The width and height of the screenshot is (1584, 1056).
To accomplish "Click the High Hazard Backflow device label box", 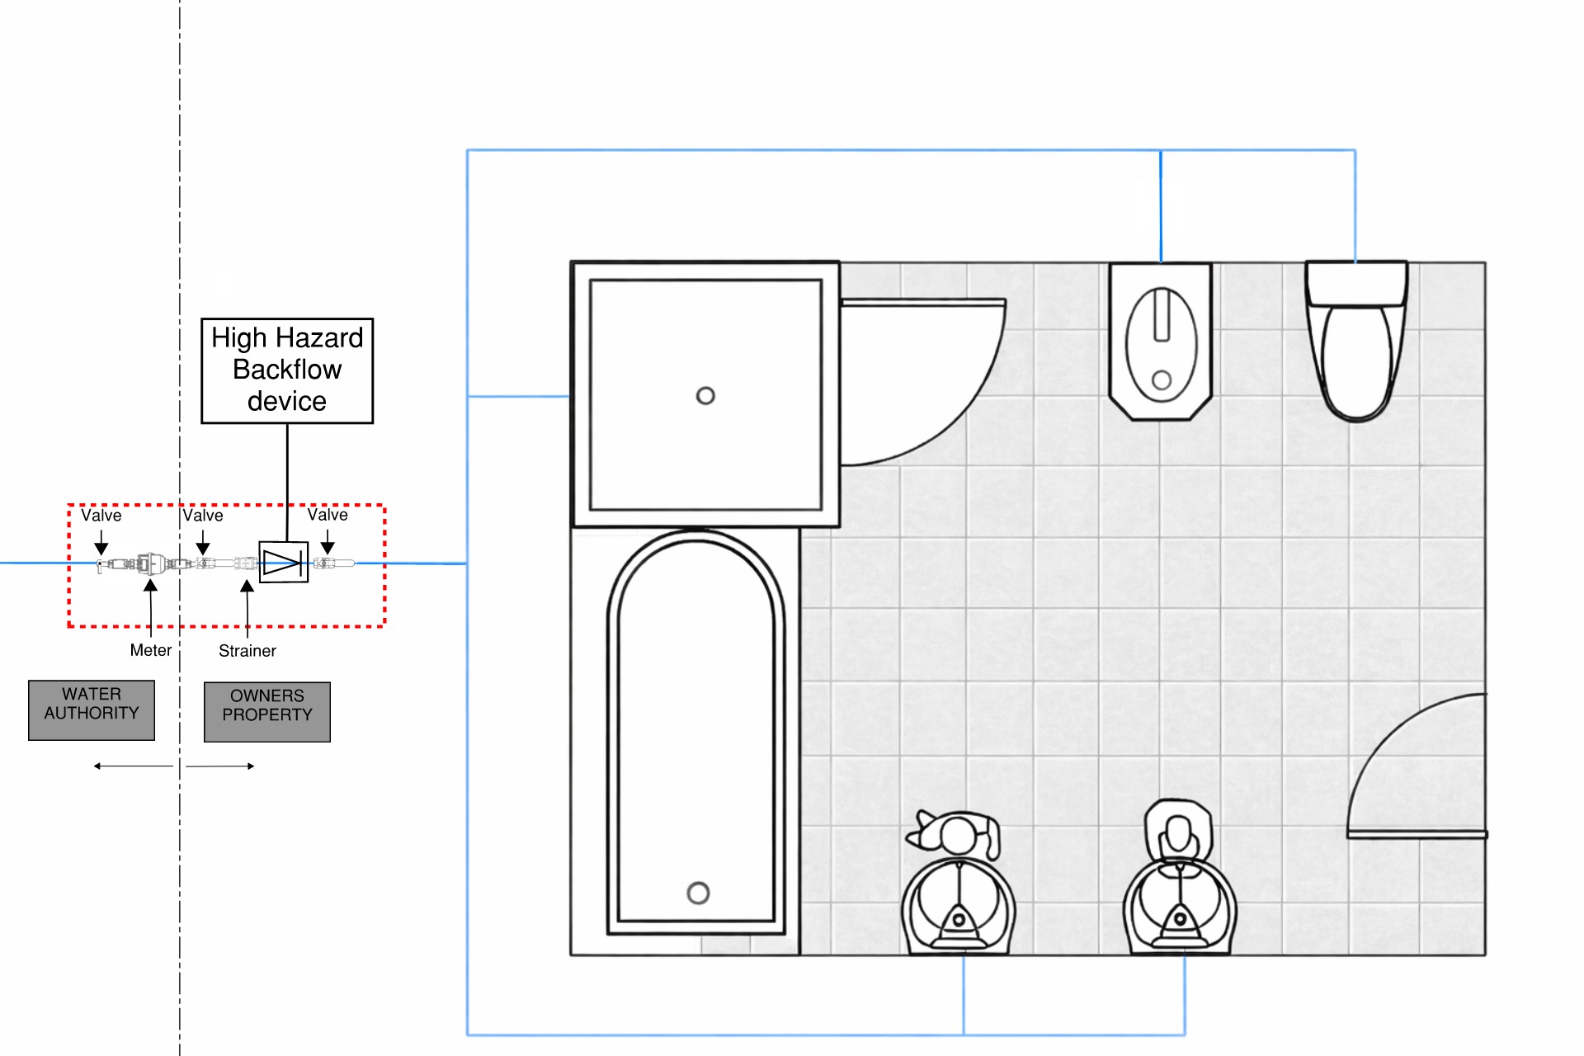I will [287, 370].
